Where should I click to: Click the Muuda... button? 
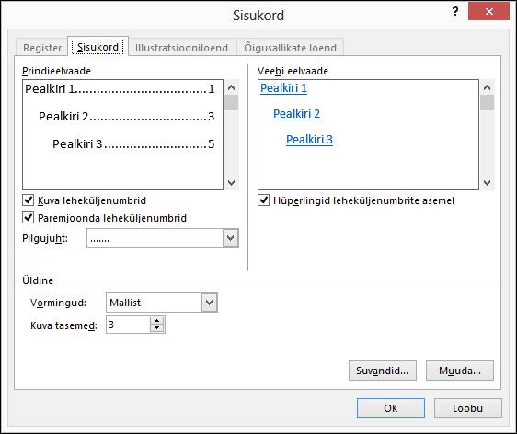pyautogui.click(x=460, y=371)
